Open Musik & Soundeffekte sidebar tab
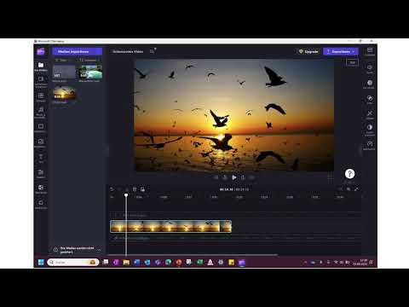Screen dimensions: 409x307 (x=41, y=113)
